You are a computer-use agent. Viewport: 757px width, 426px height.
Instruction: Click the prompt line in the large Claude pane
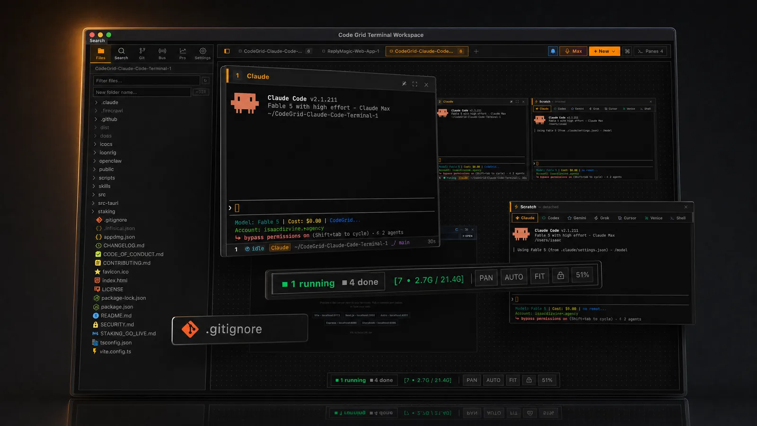(331, 207)
